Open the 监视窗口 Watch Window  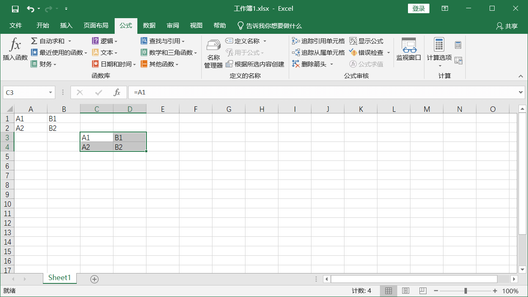[408, 45]
